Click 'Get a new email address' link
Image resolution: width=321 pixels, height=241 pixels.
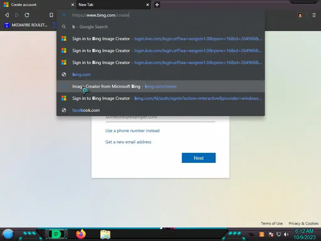point(128,142)
